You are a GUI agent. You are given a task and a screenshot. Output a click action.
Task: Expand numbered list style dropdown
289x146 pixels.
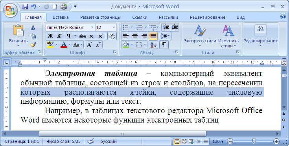145,27
